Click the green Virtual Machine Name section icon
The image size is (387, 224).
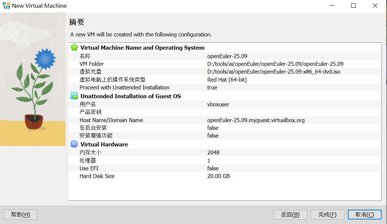click(x=74, y=47)
